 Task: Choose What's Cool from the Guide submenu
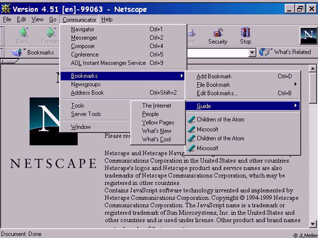[x=158, y=139]
